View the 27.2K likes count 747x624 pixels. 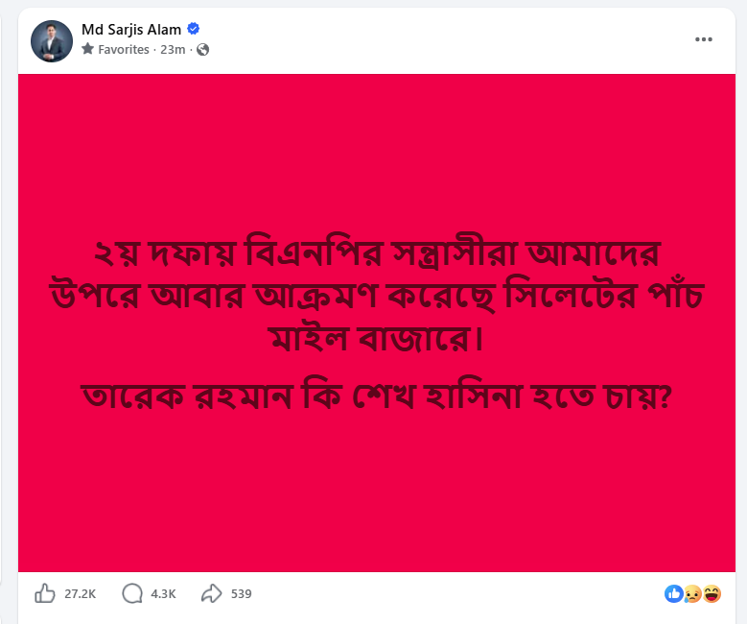[x=80, y=594]
